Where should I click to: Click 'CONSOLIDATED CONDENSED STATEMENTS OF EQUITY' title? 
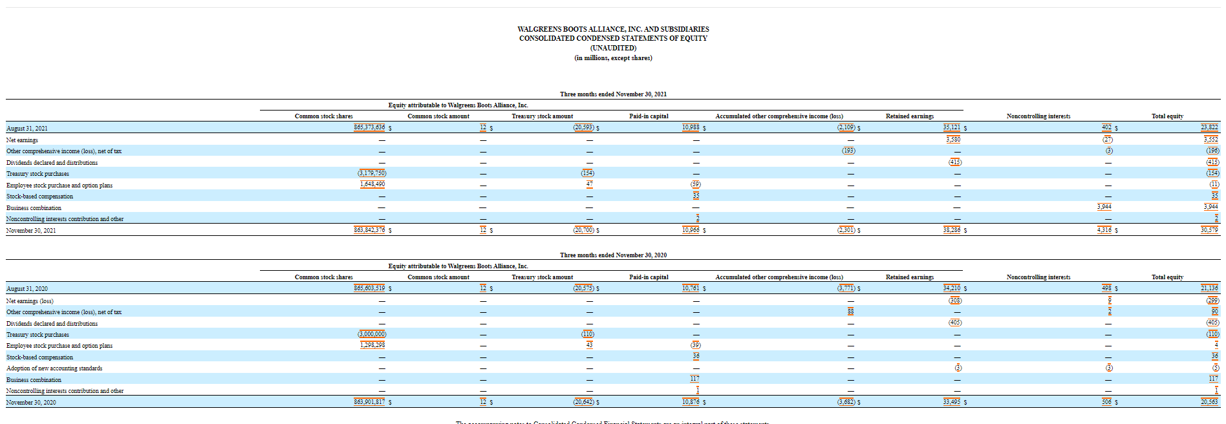click(x=613, y=38)
